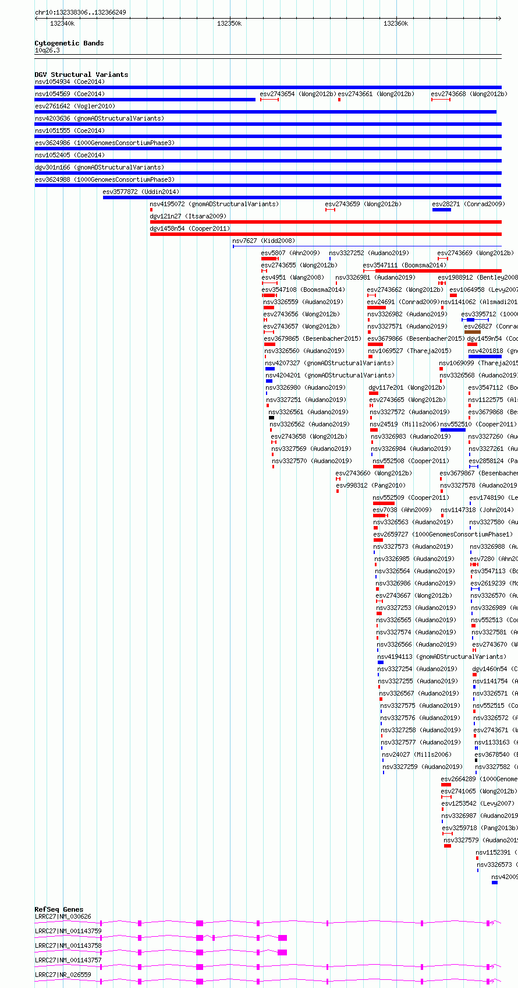
Task: Click the chr10:132338306..132366249 coordinate label
Action: click(80, 12)
